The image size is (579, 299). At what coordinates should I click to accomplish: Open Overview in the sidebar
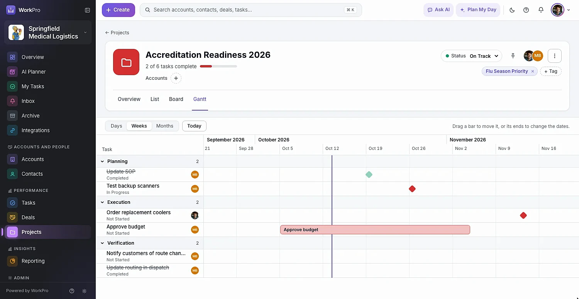(x=48, y=57)
